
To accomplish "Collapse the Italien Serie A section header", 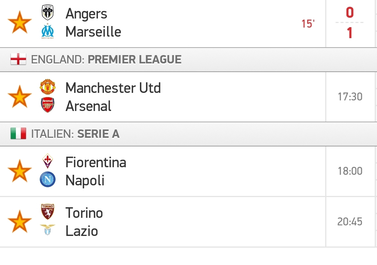I will click(x=188, y=134).
